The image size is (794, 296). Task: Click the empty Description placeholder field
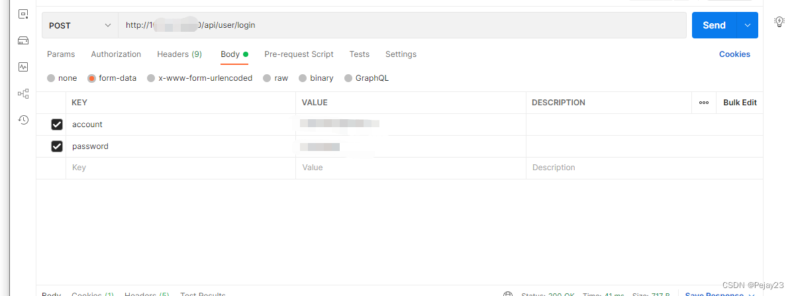tap(644, 168)
